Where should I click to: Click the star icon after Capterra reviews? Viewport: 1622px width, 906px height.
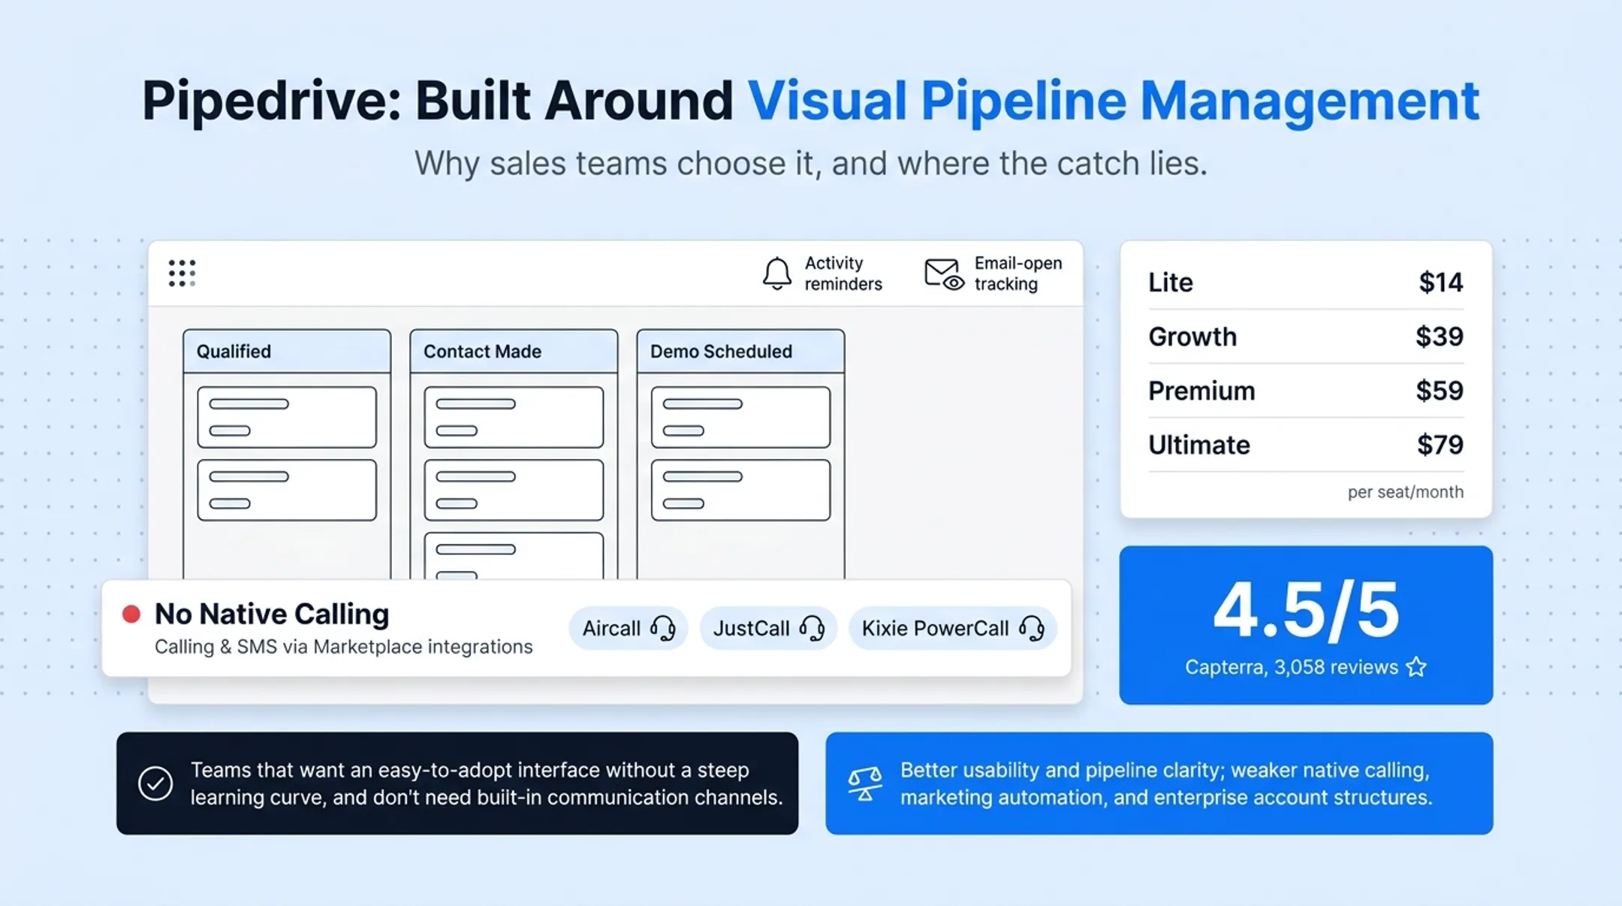[1416, 666]
